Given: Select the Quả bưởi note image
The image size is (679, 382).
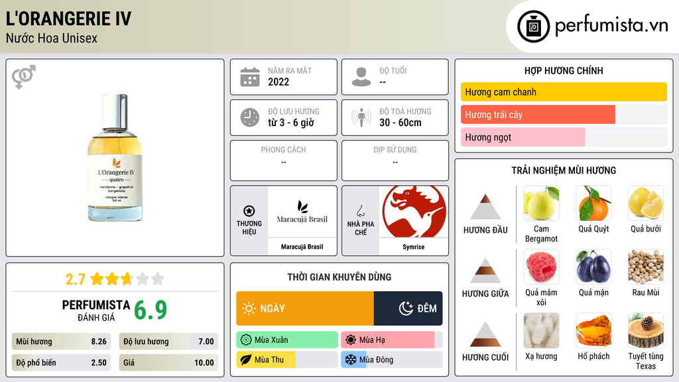Looking at the screenshot, I should pyautogui.click(x=646, y=203).
